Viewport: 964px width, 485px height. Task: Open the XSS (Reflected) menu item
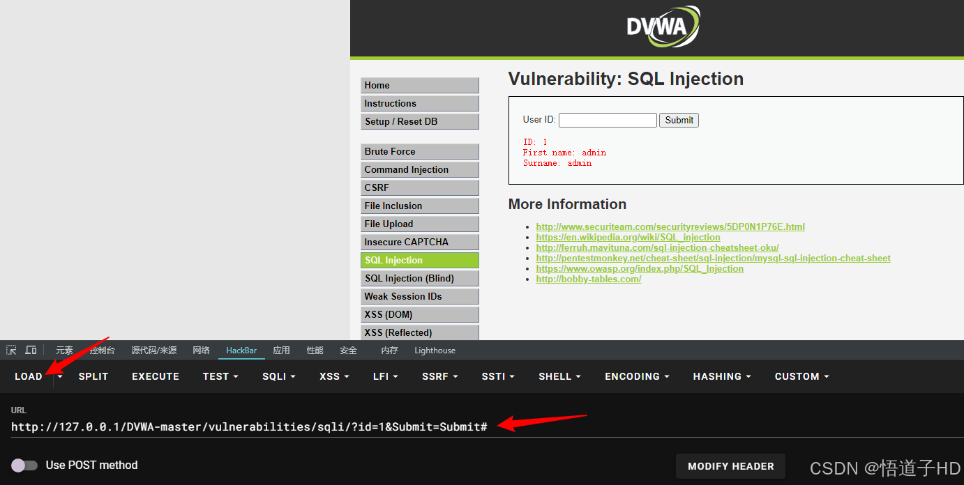420,332
